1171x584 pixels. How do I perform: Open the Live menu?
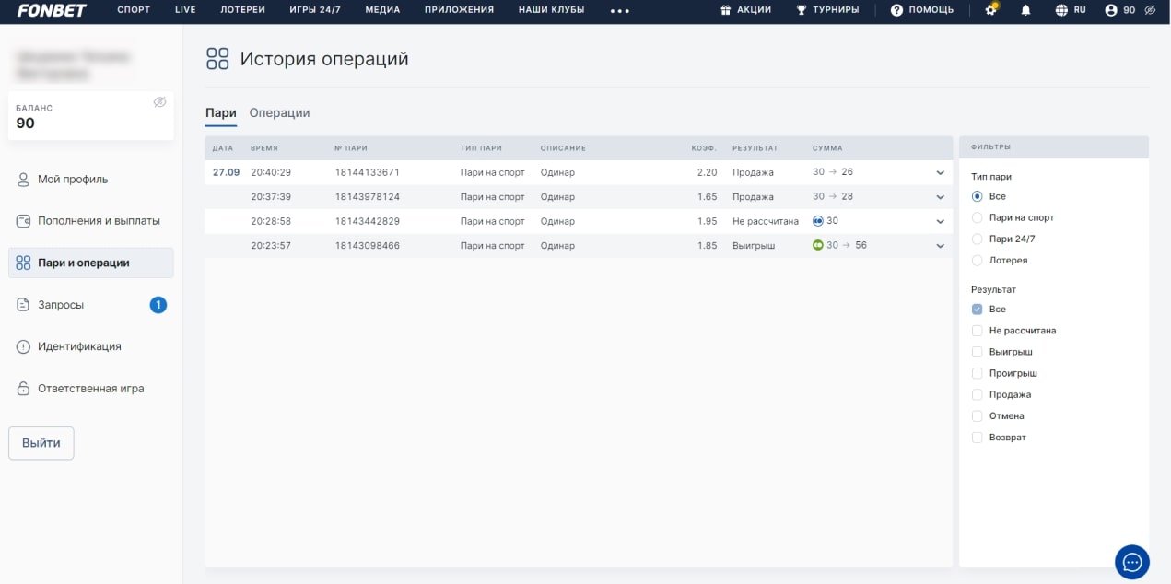click(185, 10)
